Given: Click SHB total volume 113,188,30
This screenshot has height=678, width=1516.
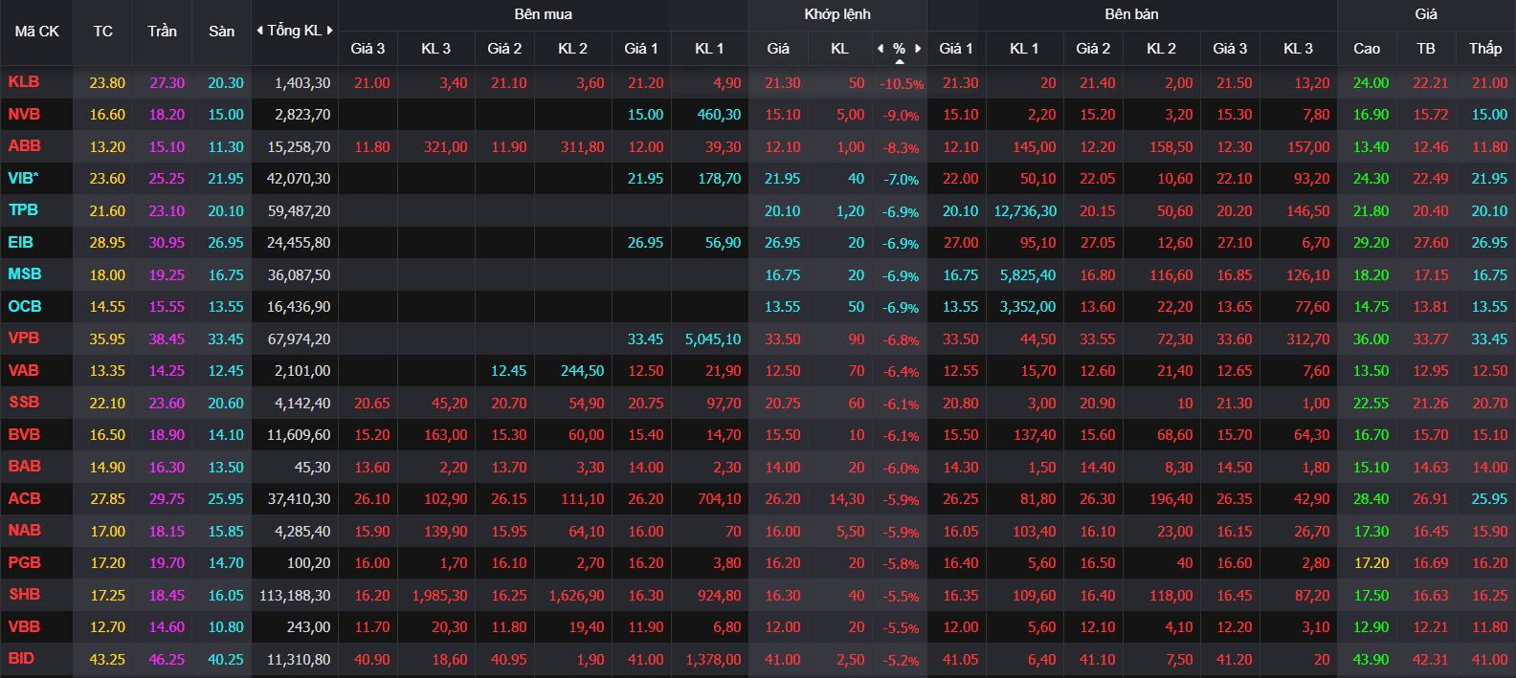Looking at the screenshot, I should [x=295, y=596].
